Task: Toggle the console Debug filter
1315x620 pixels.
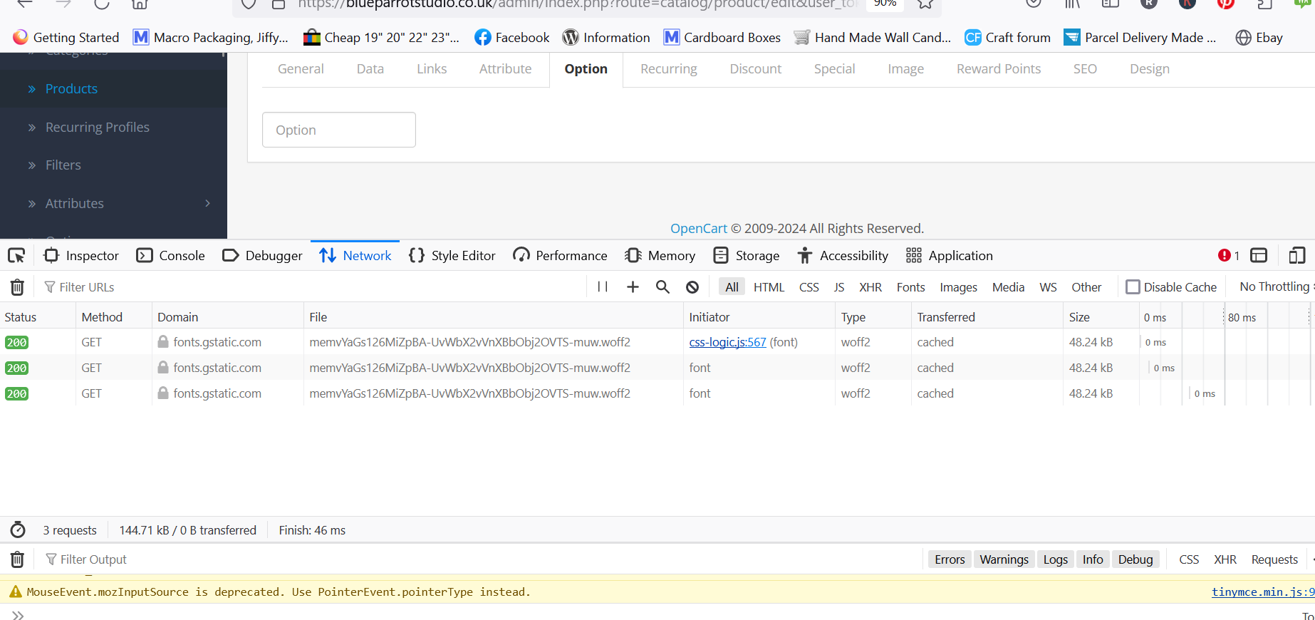Action: pyautogui.click(x=1135, y=559)
